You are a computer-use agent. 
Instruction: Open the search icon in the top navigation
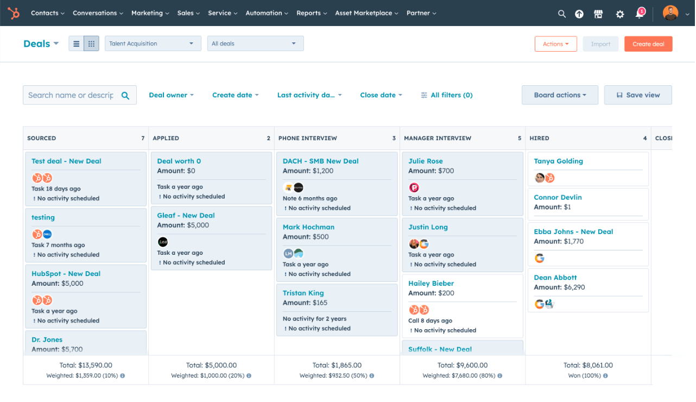tap(562, 13)
